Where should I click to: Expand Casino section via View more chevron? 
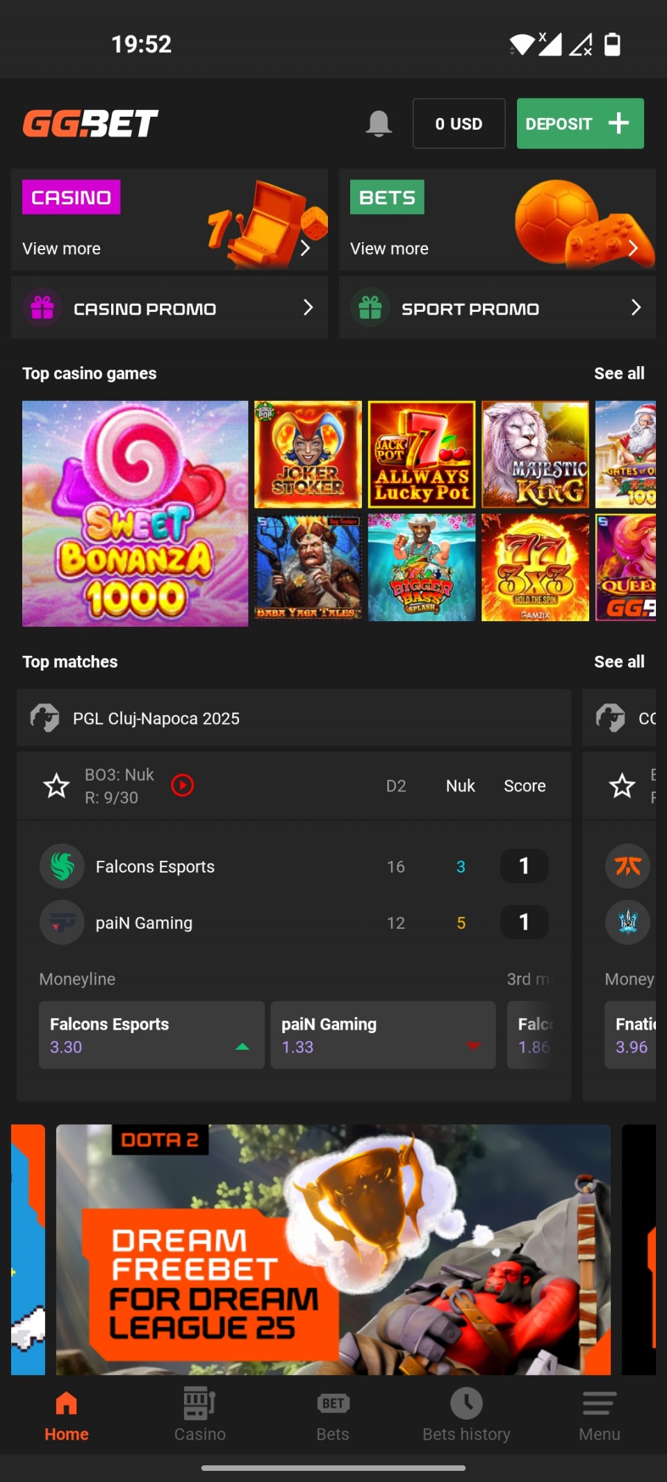coord(305,248)
